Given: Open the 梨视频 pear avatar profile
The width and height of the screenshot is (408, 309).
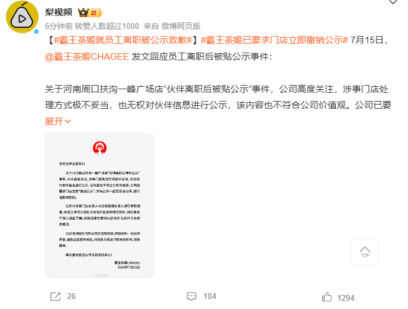Looking at the screenshot, I should pyautogui.click(x=22, y=17).
